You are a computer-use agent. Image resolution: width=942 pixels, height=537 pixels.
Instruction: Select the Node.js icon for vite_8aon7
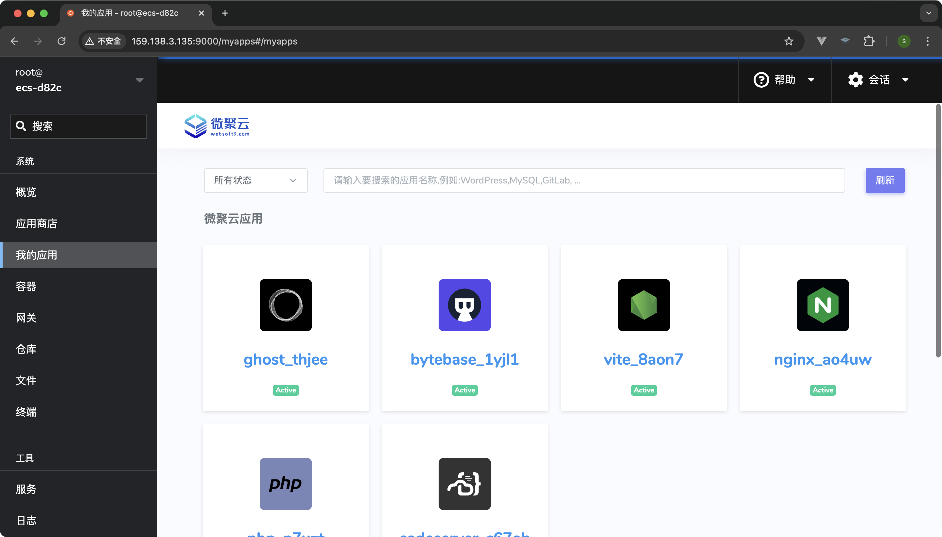point(643,305)
